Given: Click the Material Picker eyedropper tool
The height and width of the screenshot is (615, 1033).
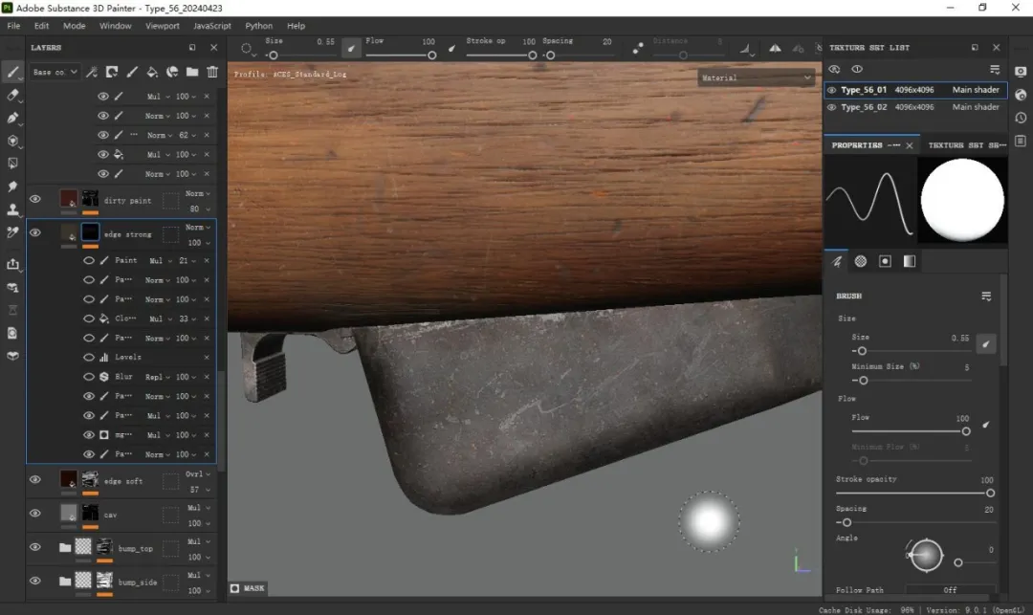Looking at the screenshot, I should [12, 232].
